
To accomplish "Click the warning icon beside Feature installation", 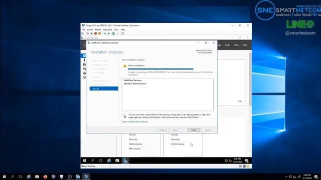I will [125, 65].
